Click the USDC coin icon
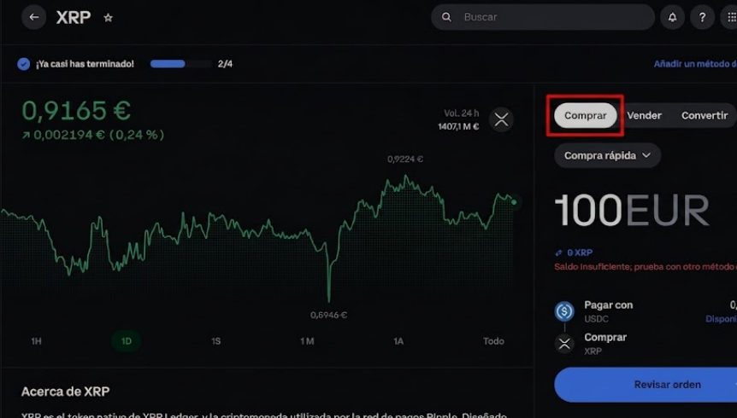737x418 pixels. 564,311
